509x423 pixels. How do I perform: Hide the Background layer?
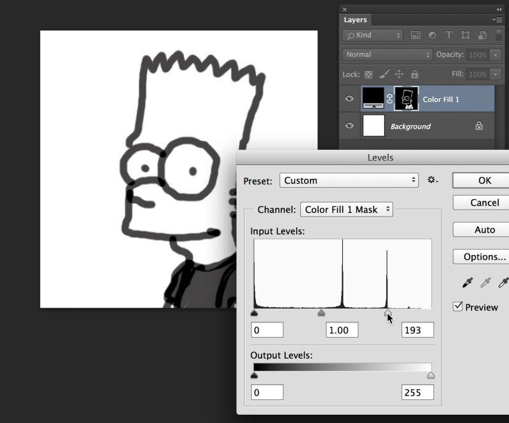[x=349, y=125]
